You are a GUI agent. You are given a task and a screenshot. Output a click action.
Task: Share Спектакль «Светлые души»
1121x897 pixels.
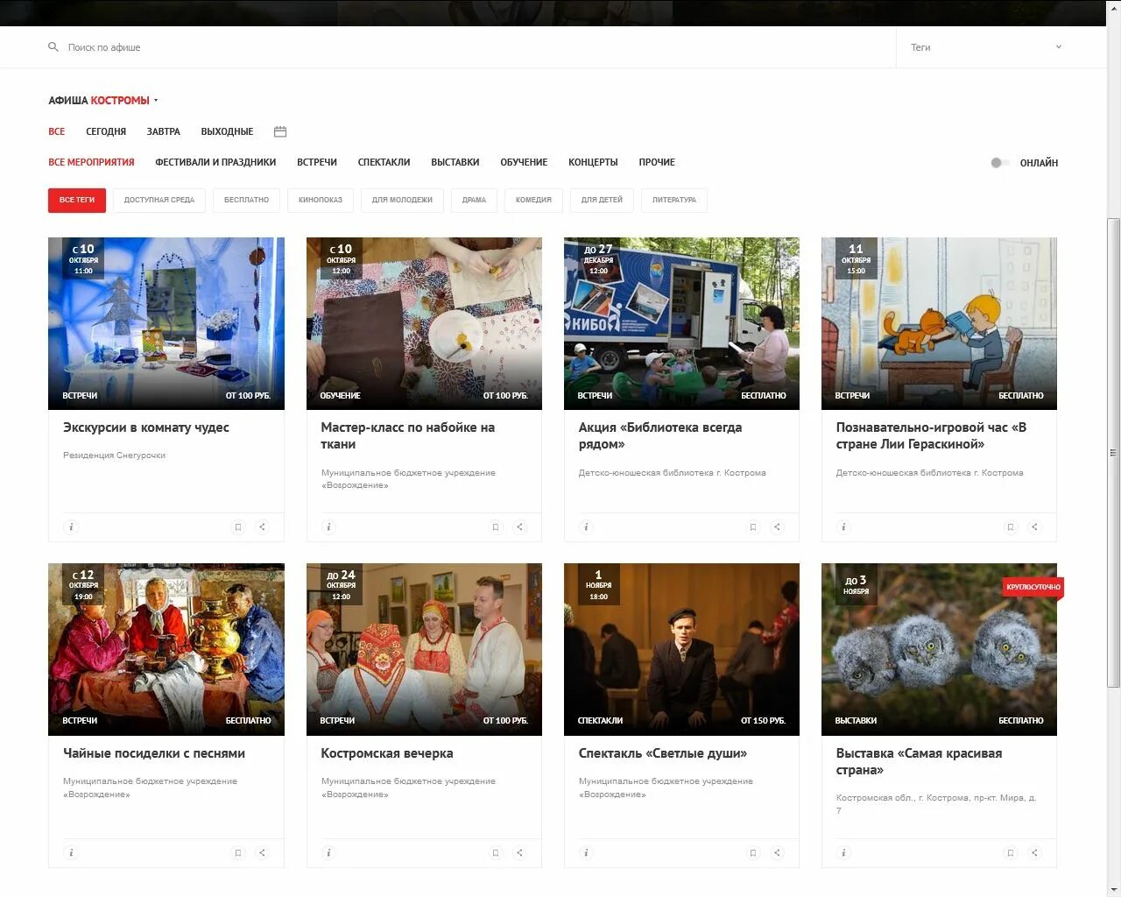click(x=777, y=853)
